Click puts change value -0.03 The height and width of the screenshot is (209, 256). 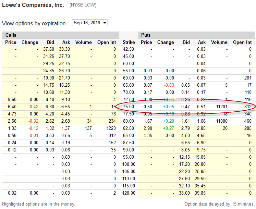coord(169,85)
